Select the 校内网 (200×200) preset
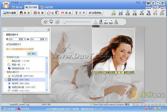167x112 pixels. click(24, 80)
